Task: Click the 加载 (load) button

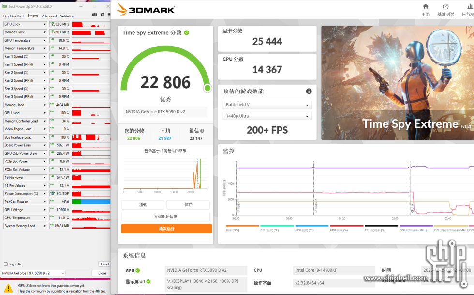Action: [143, 205]
